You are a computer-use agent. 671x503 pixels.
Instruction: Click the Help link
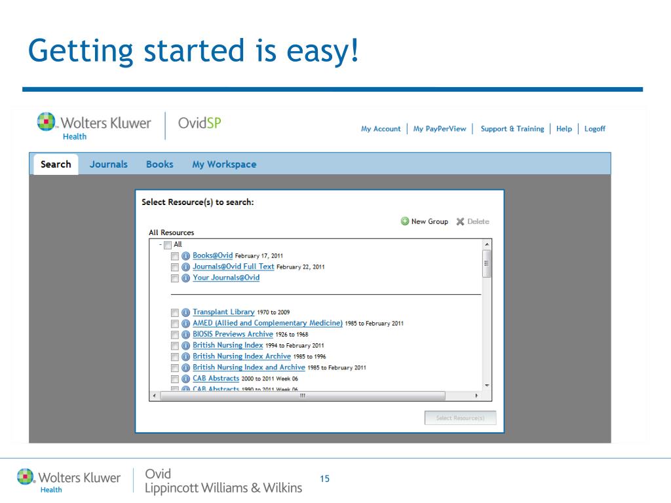(564, 129)
